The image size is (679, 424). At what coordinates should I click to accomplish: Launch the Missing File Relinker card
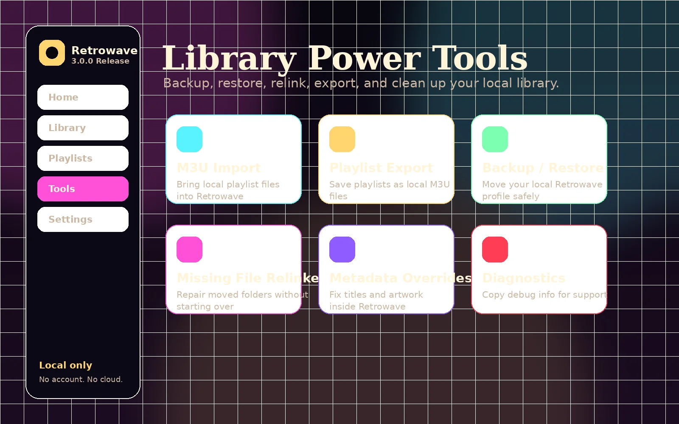coord(233,269)
